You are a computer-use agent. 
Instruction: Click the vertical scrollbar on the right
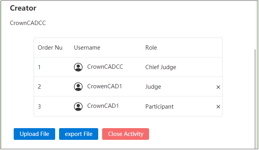[x=255, y=99]
